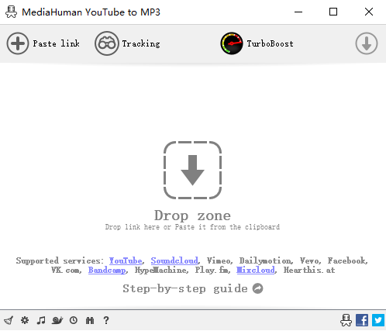
Task: Open the Bandcamp link
Action: [x=107, y=270]
